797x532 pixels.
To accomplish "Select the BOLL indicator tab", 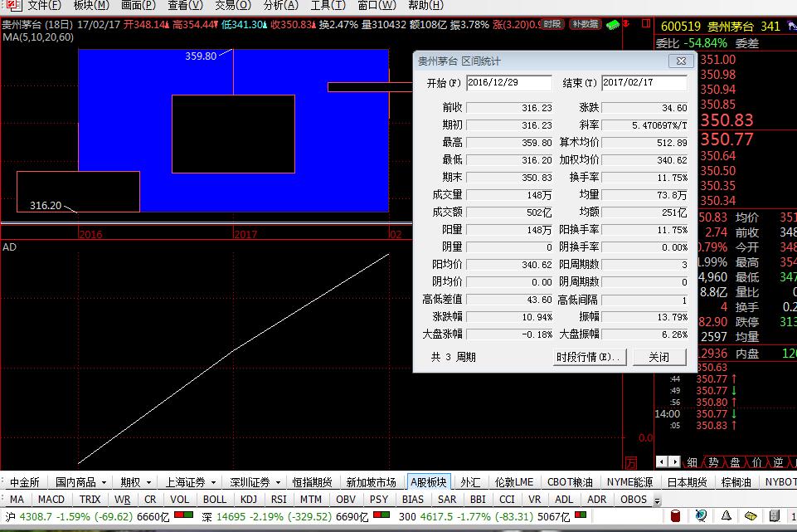I will pyautogui.click(x=215, y=500).
